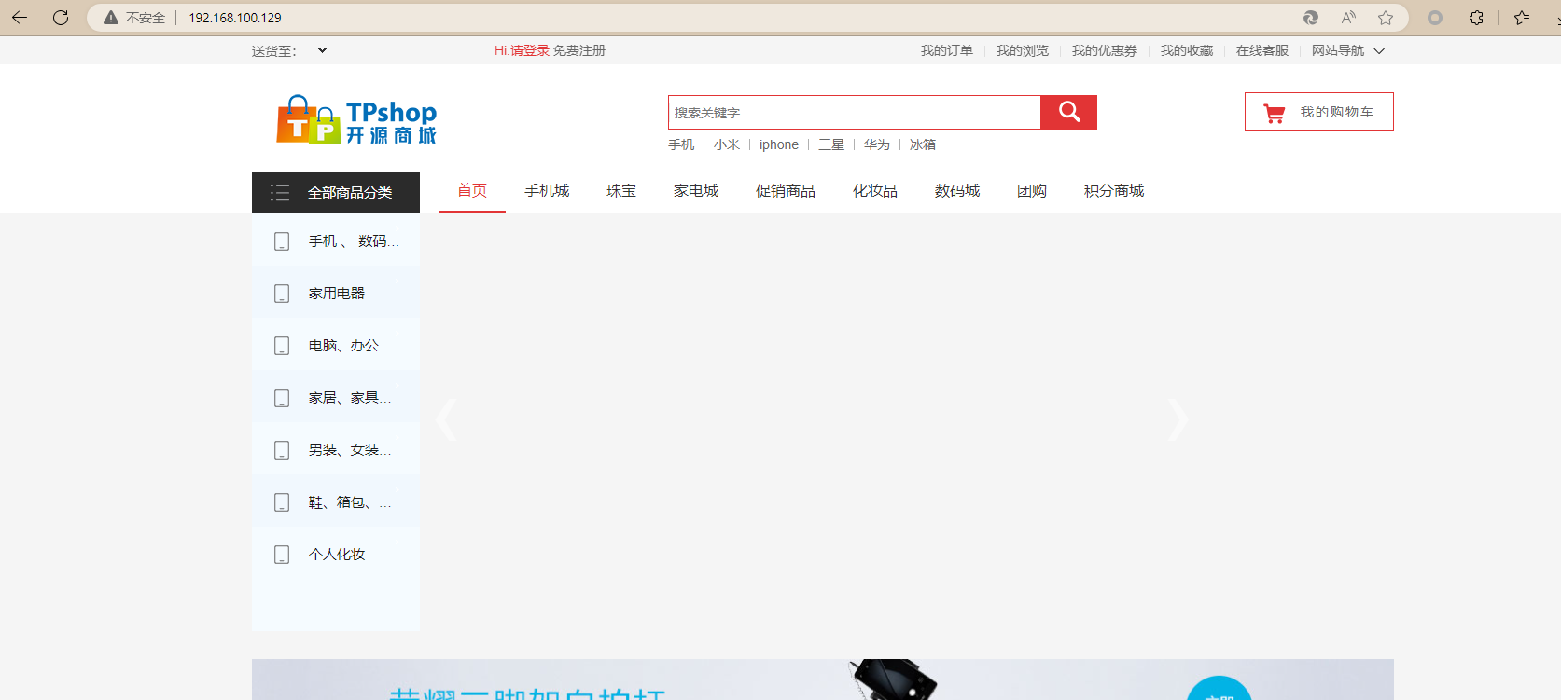
Task: Open the 免费注册 registration link
Action: coord(579,50)
